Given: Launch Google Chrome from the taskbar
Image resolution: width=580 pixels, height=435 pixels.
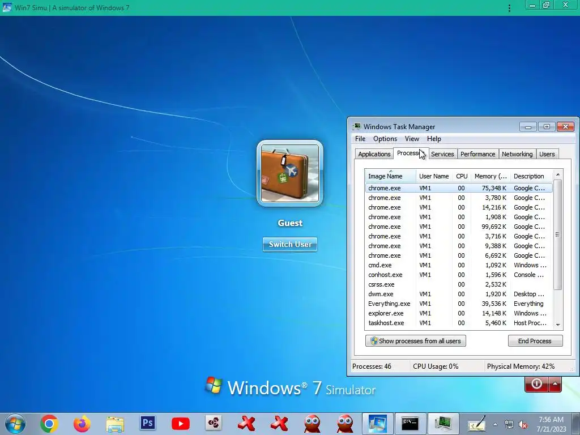Looking at the screenshot, I should [x=49, y=424].
